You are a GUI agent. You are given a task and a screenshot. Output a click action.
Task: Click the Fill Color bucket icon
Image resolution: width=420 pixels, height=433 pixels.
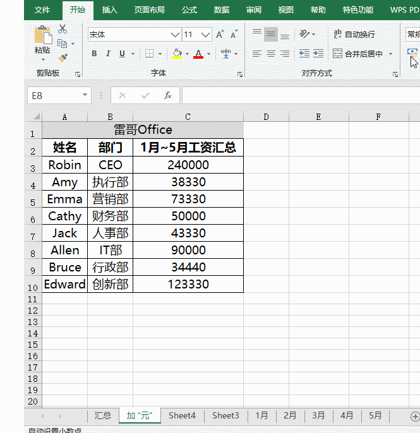pyautogui.click(x=177, y=54)
